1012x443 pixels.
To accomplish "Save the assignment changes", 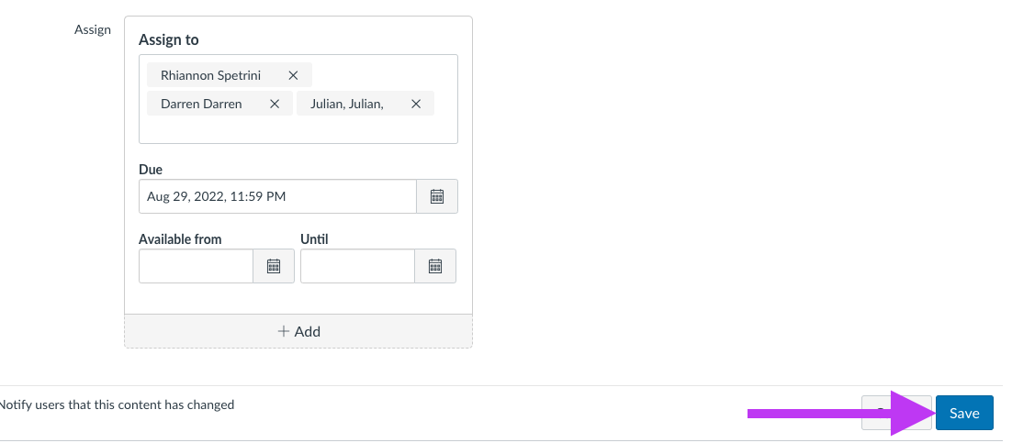I will (964, 414).
